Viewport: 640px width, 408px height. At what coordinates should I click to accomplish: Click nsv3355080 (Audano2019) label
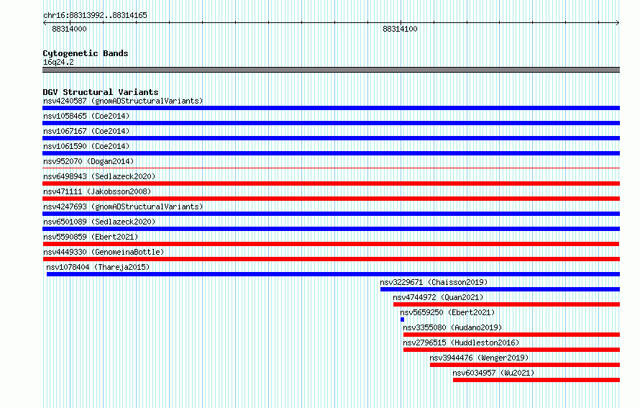coord(452,327)
